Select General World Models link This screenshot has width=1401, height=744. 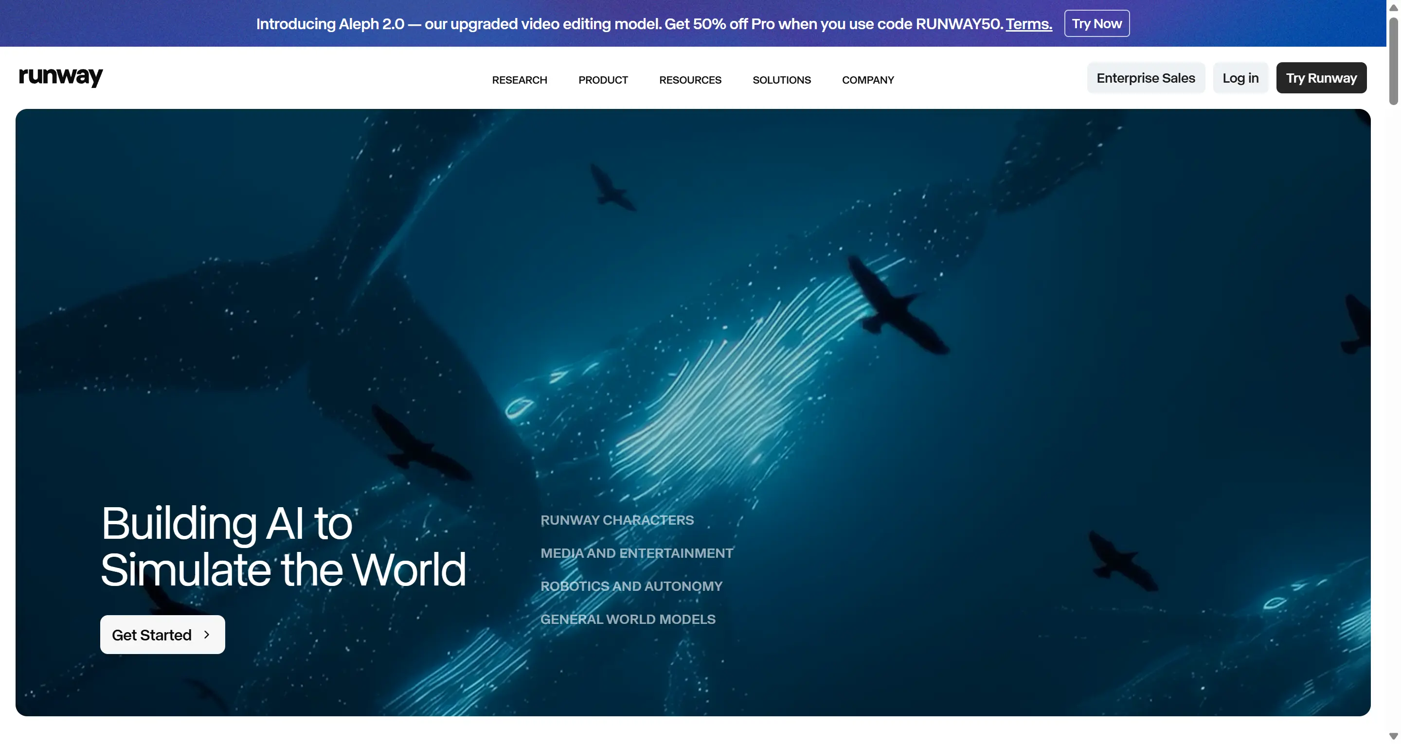tap(628, 620)
